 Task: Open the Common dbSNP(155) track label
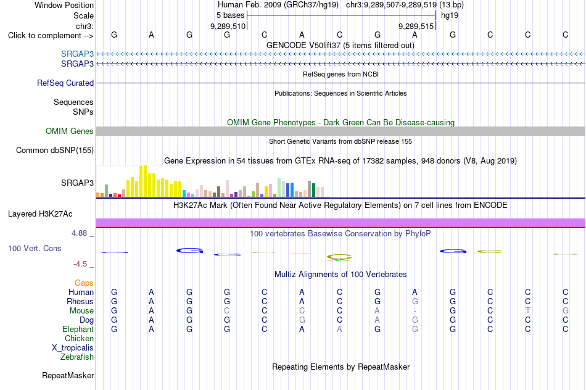pos(55,151)
